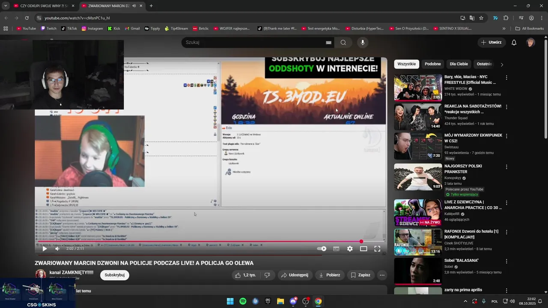The height and width of the screenshot is (308, 548).
Task: Toggle the autoplay switch in player
Action: pos(322,249)
